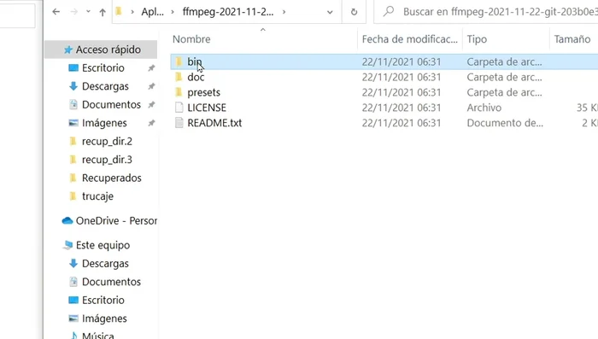Click the Acceso rápido star icon
The width and height of the screenshot is (598, 339).
pos(68,50)
